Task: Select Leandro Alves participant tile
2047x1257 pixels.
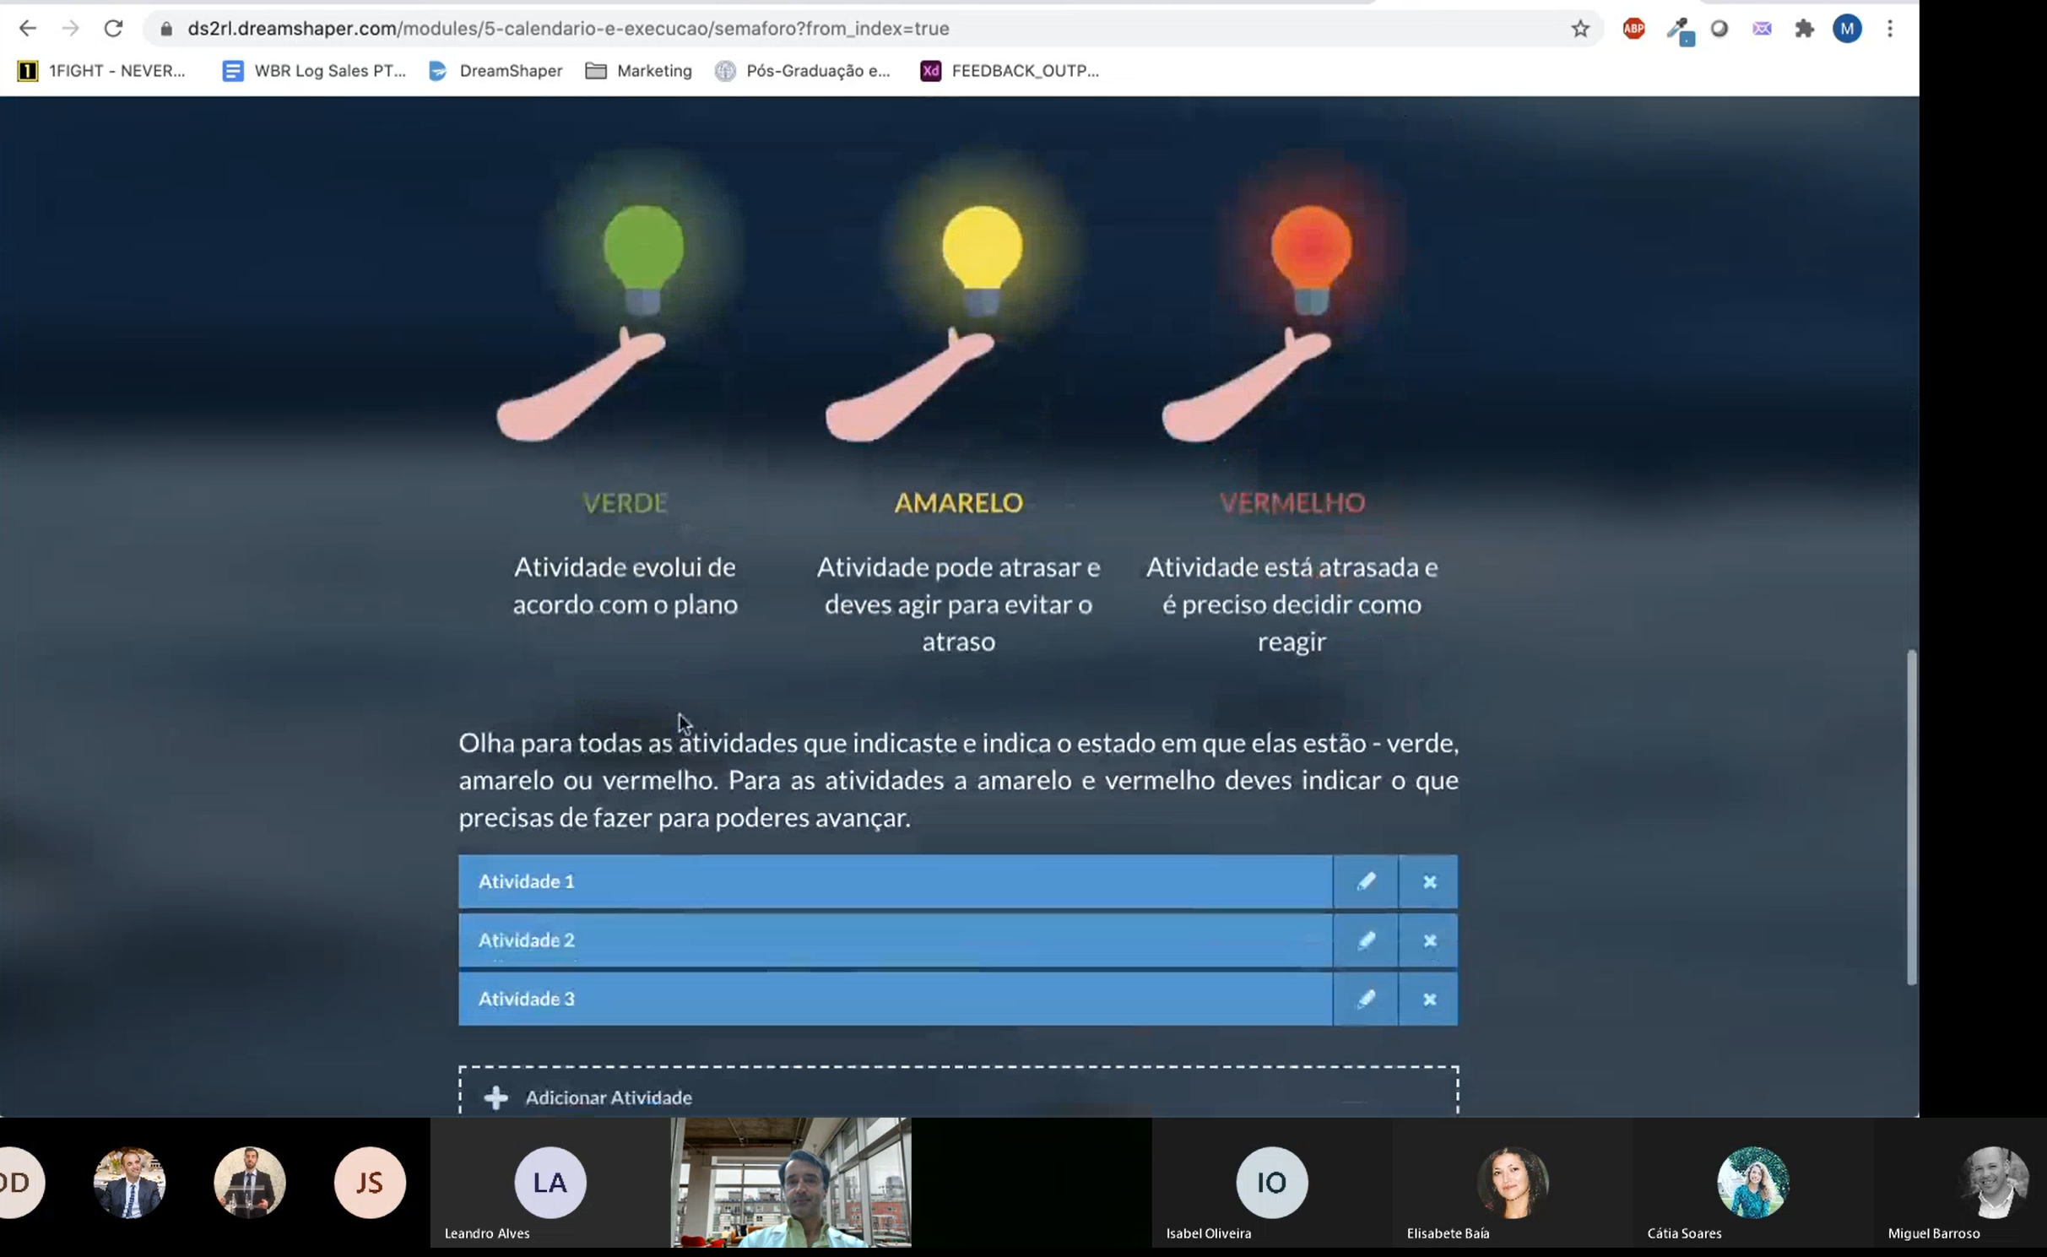Action: click(550, 1182)
